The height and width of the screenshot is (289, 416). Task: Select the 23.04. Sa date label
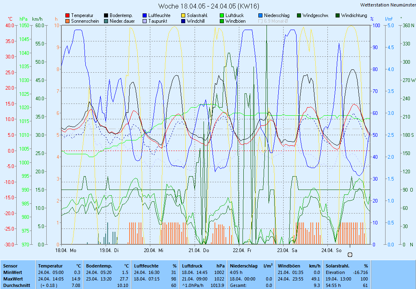coord(287,250)
